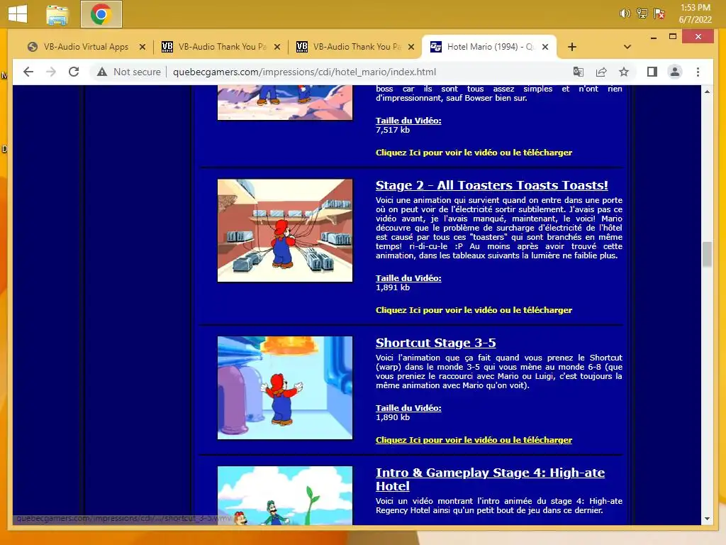The height and width of the screenshot is (545, 726).
Task: Click the 1,890 kb file size text
Action: point(393,417)
